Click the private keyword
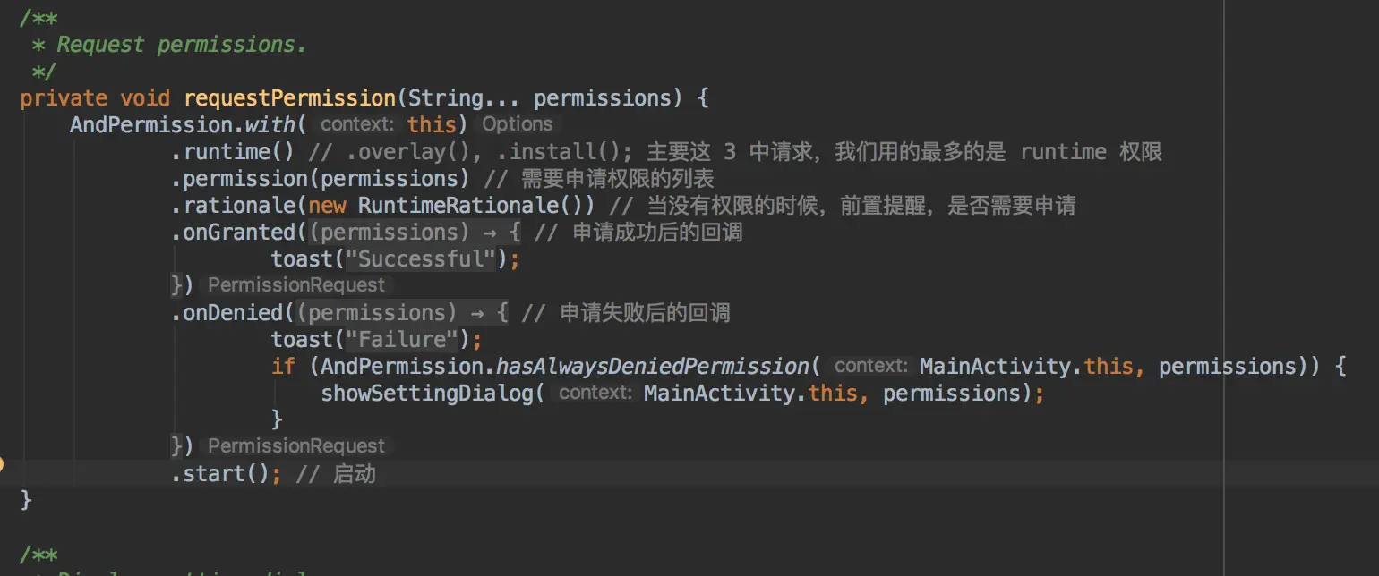This screenshot has height=576, width=1379. (64, 97)
